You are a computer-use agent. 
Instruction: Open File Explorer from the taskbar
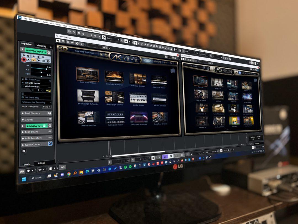coord(81,173)
